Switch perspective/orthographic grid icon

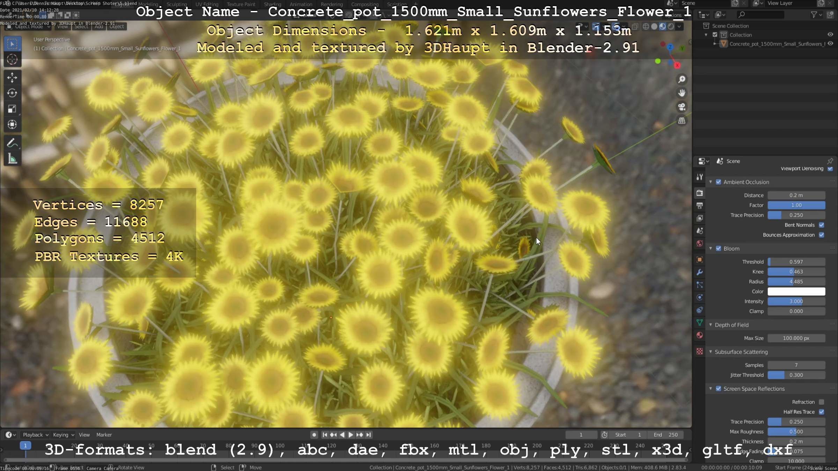click(682, 121)
